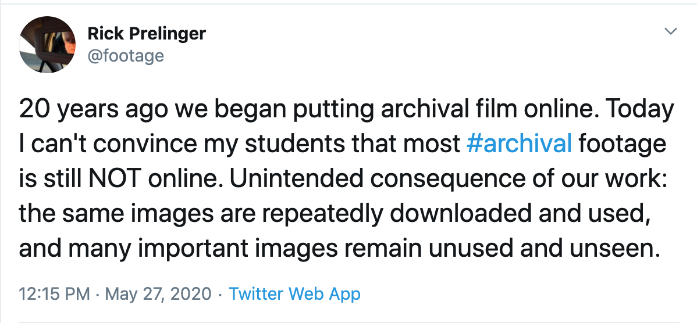Click the 12:15 PM timestamp
This screenshot has height=323, width=697.
[x=54, y=294]
